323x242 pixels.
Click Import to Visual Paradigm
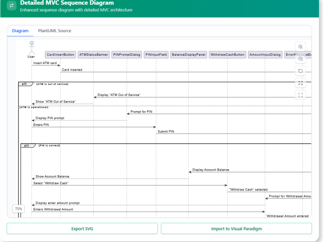click(236, 228)
